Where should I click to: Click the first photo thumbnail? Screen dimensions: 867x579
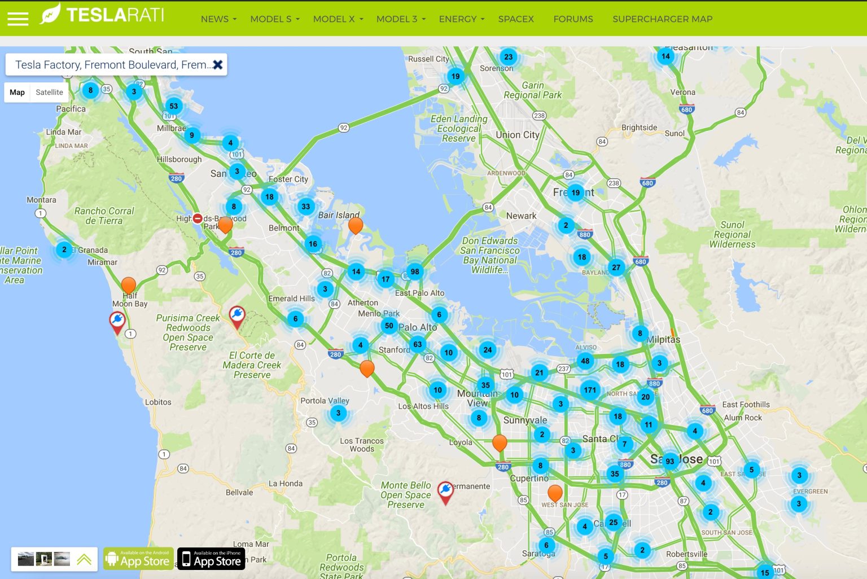[26, 559]
